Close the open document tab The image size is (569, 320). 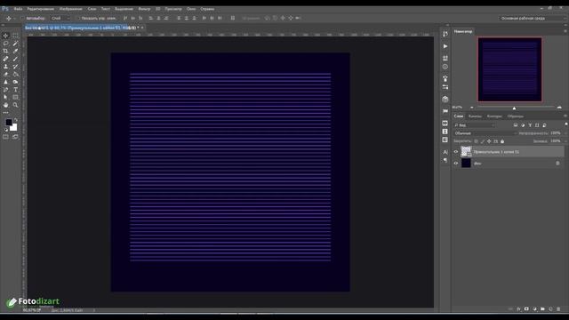(x=142, y=28)
